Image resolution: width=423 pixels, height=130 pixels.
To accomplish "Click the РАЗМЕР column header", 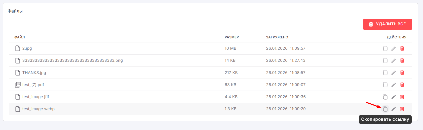I will (232, 37).
